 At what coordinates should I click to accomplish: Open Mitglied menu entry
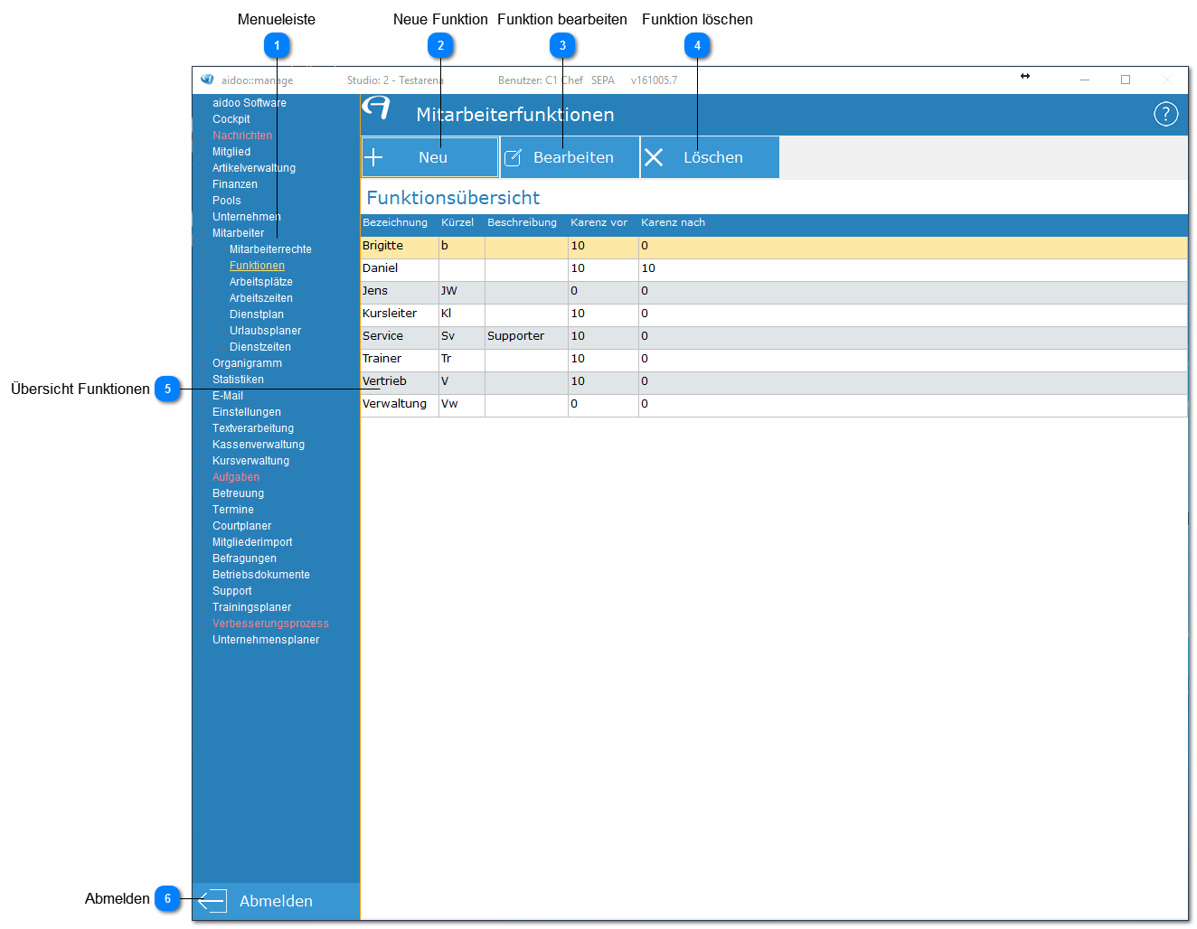(x=231, y=152)
